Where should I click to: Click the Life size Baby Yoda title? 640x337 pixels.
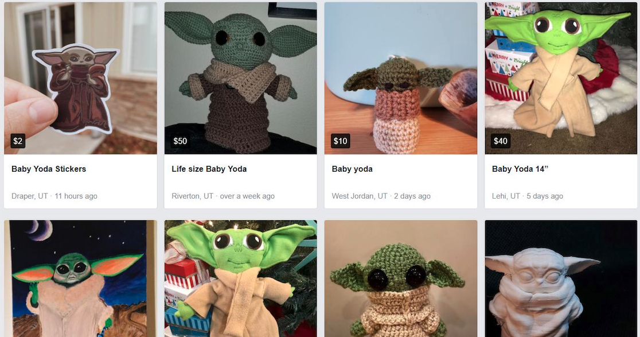209,169
